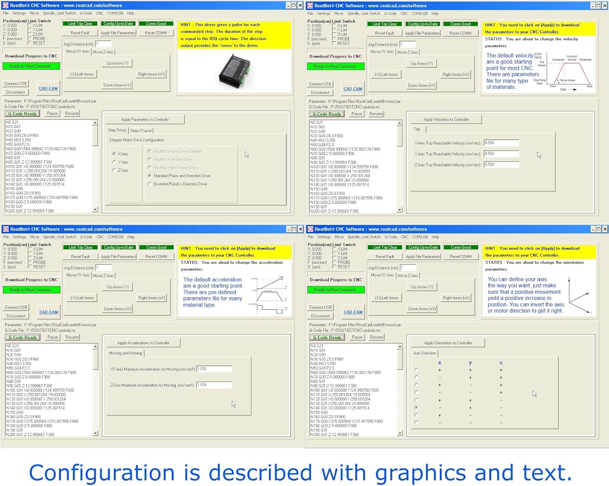Viewport: 609px width, 486px height.
Task: Open the Settings menu in top-left window
Action: (x=19, y=13)
